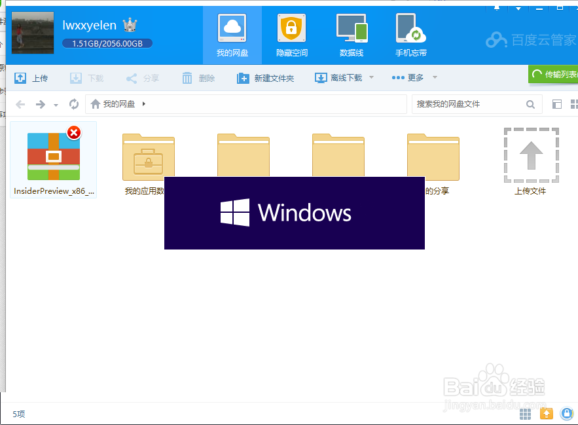Click the notification bell icon in title bar

click(x=497, y=8)
